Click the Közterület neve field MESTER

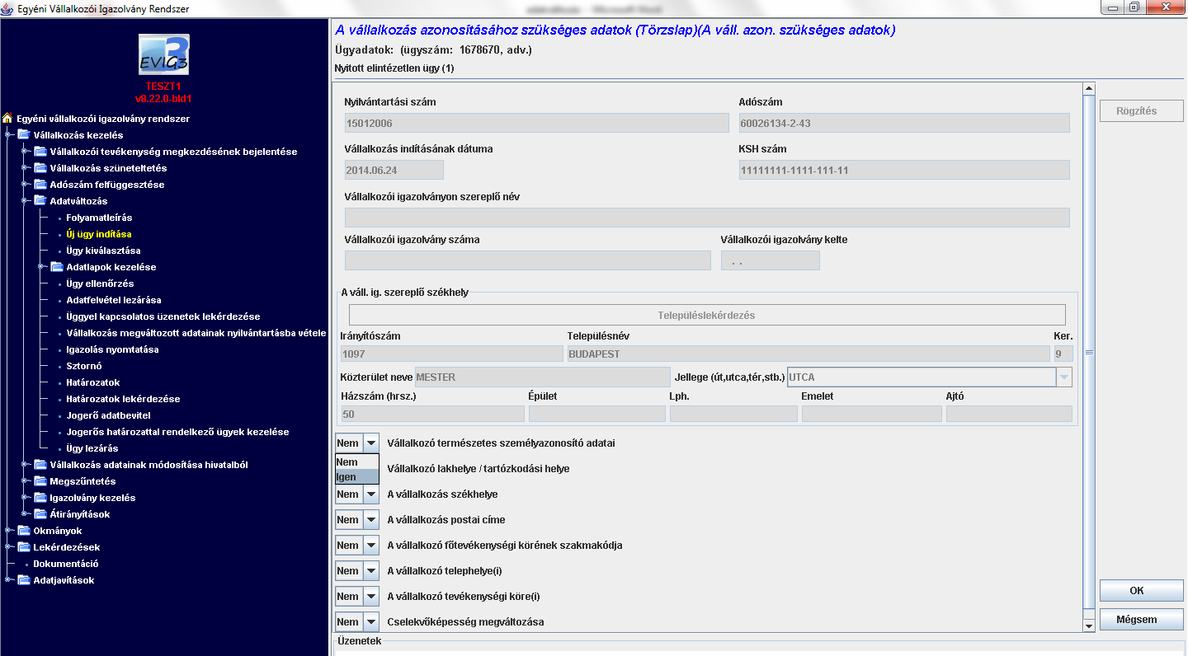(x=542, y=377)
